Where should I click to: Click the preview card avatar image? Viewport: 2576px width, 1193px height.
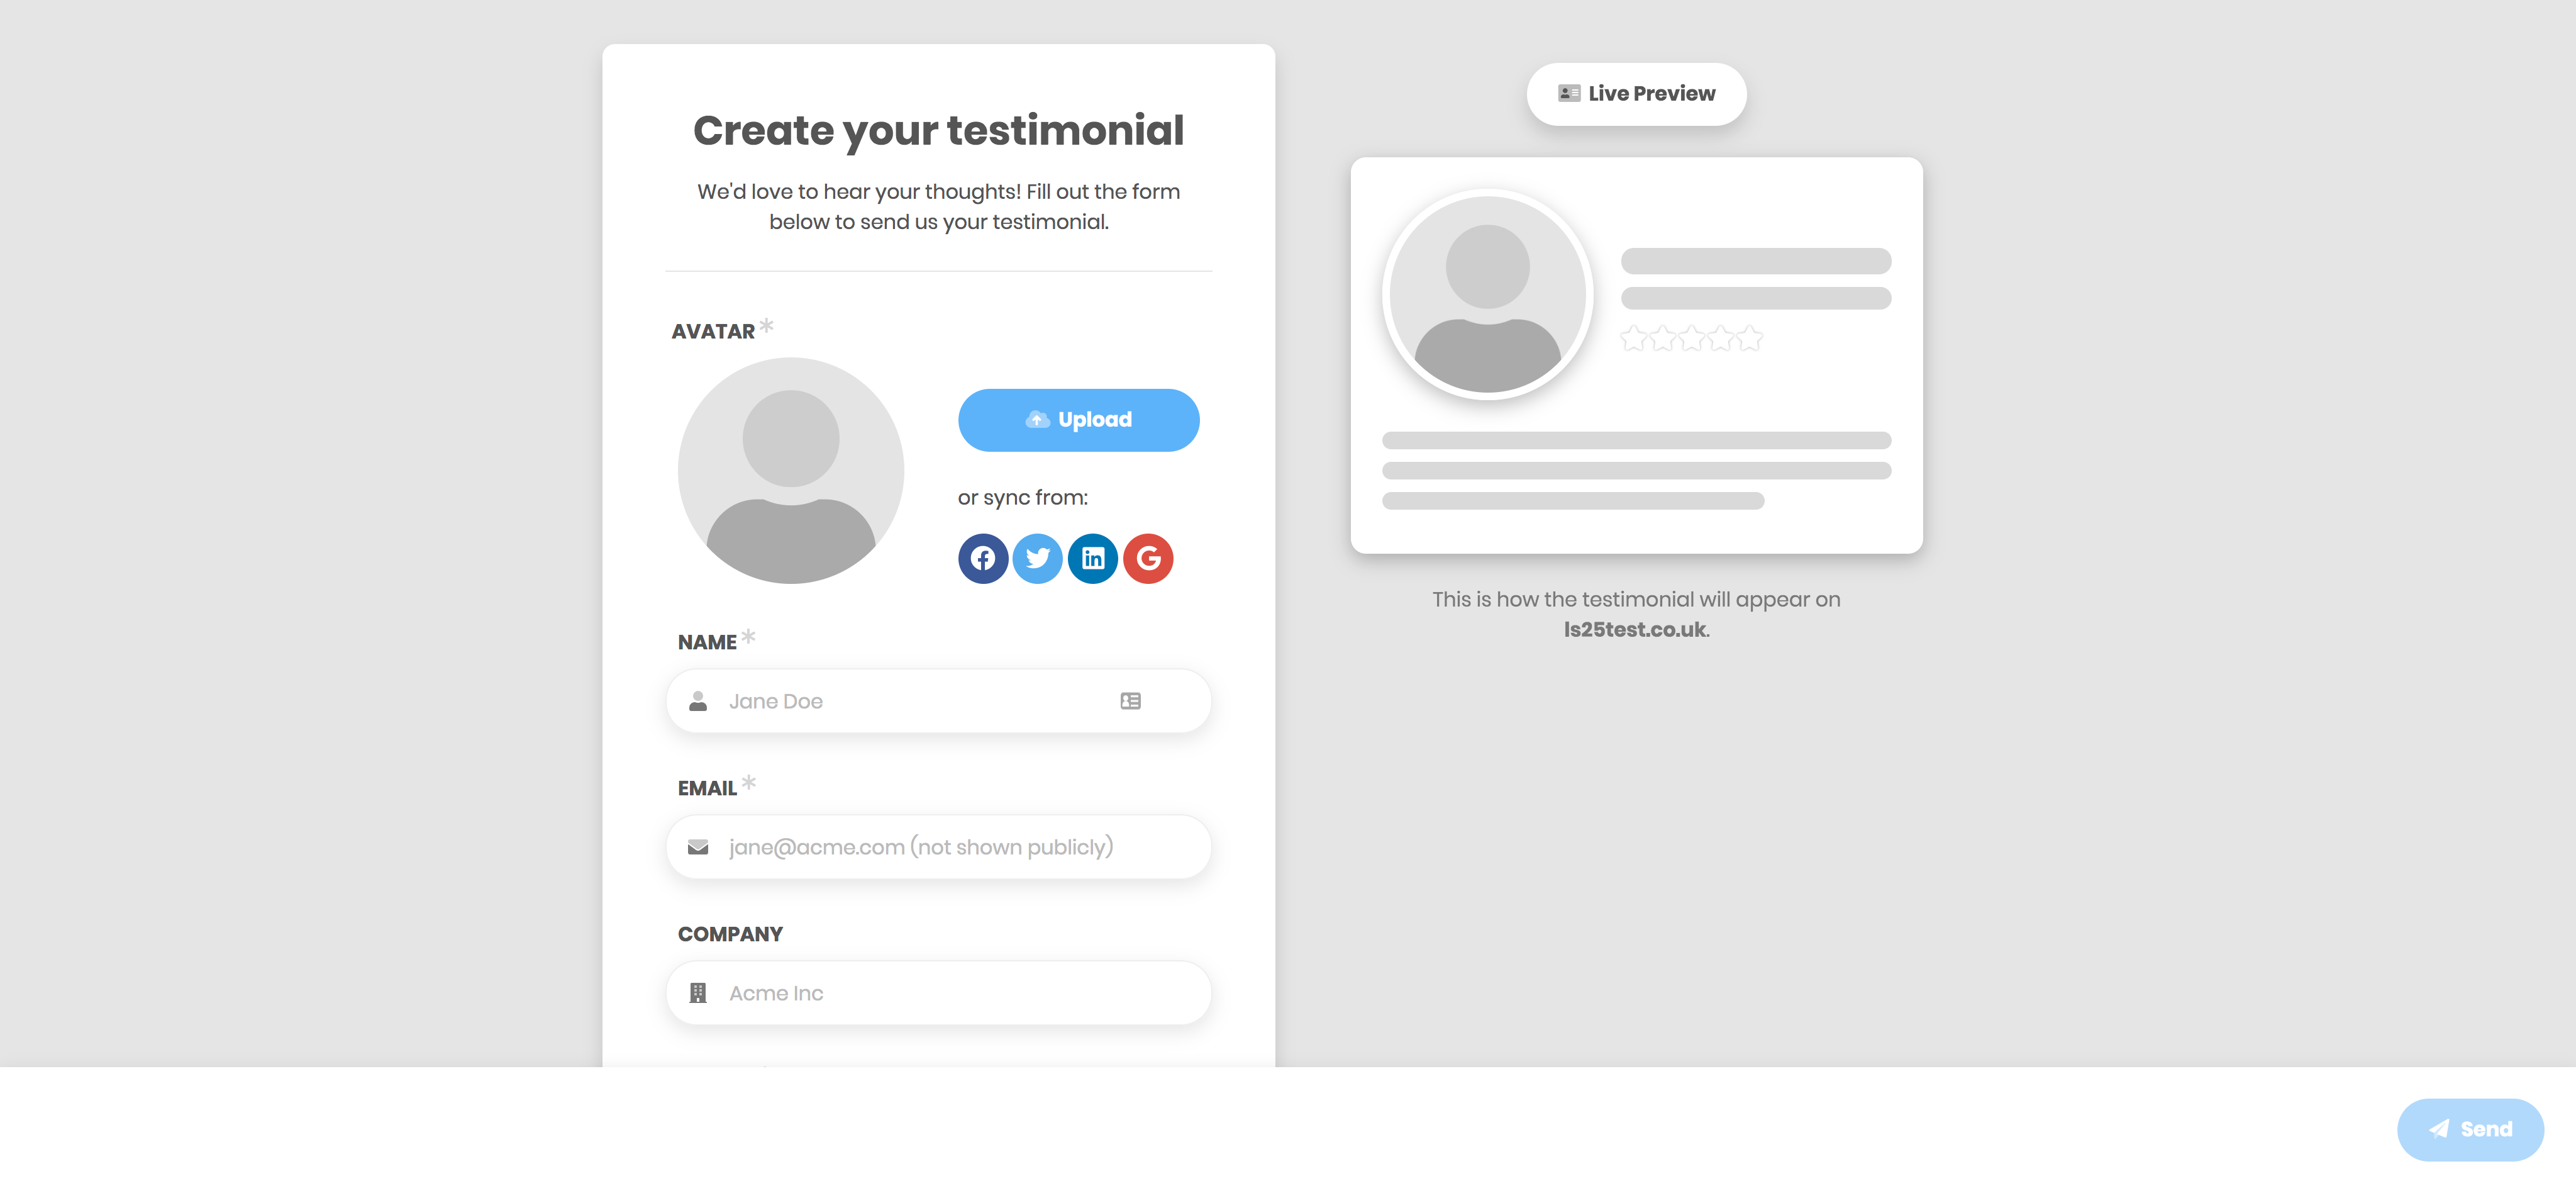pyautogui.click(x=1487, y=294)
